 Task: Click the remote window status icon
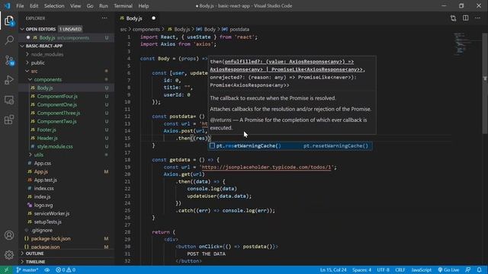pyautogui.click(x=6, y=269)
